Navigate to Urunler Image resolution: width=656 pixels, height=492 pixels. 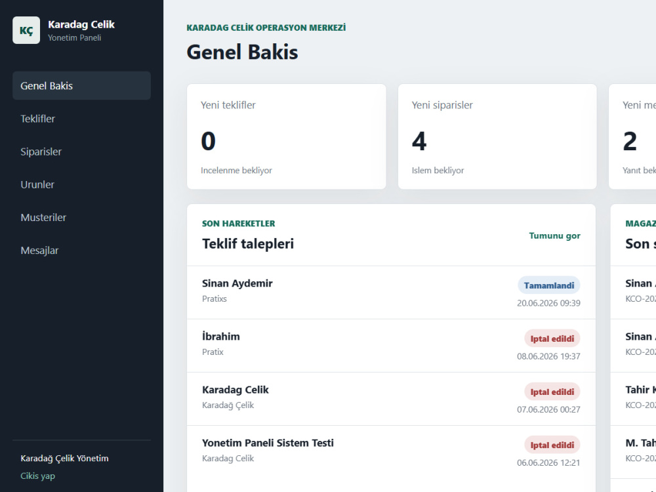[x=81, y=184]
